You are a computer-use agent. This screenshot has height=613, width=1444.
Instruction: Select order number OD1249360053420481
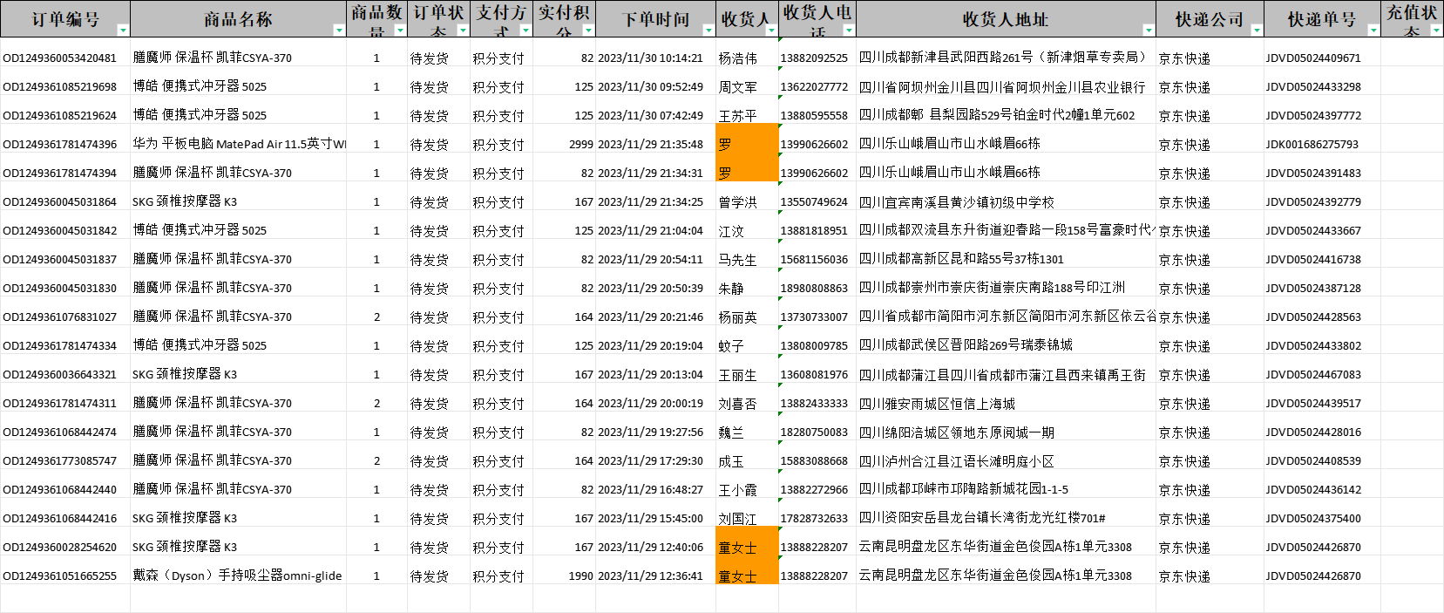tap(60, 58)
